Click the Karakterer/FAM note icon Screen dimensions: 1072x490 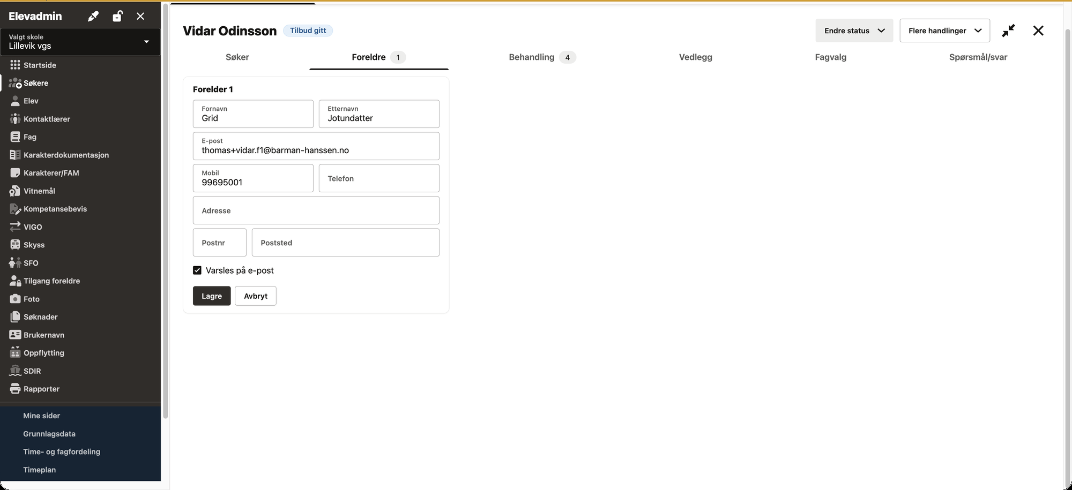15,173
